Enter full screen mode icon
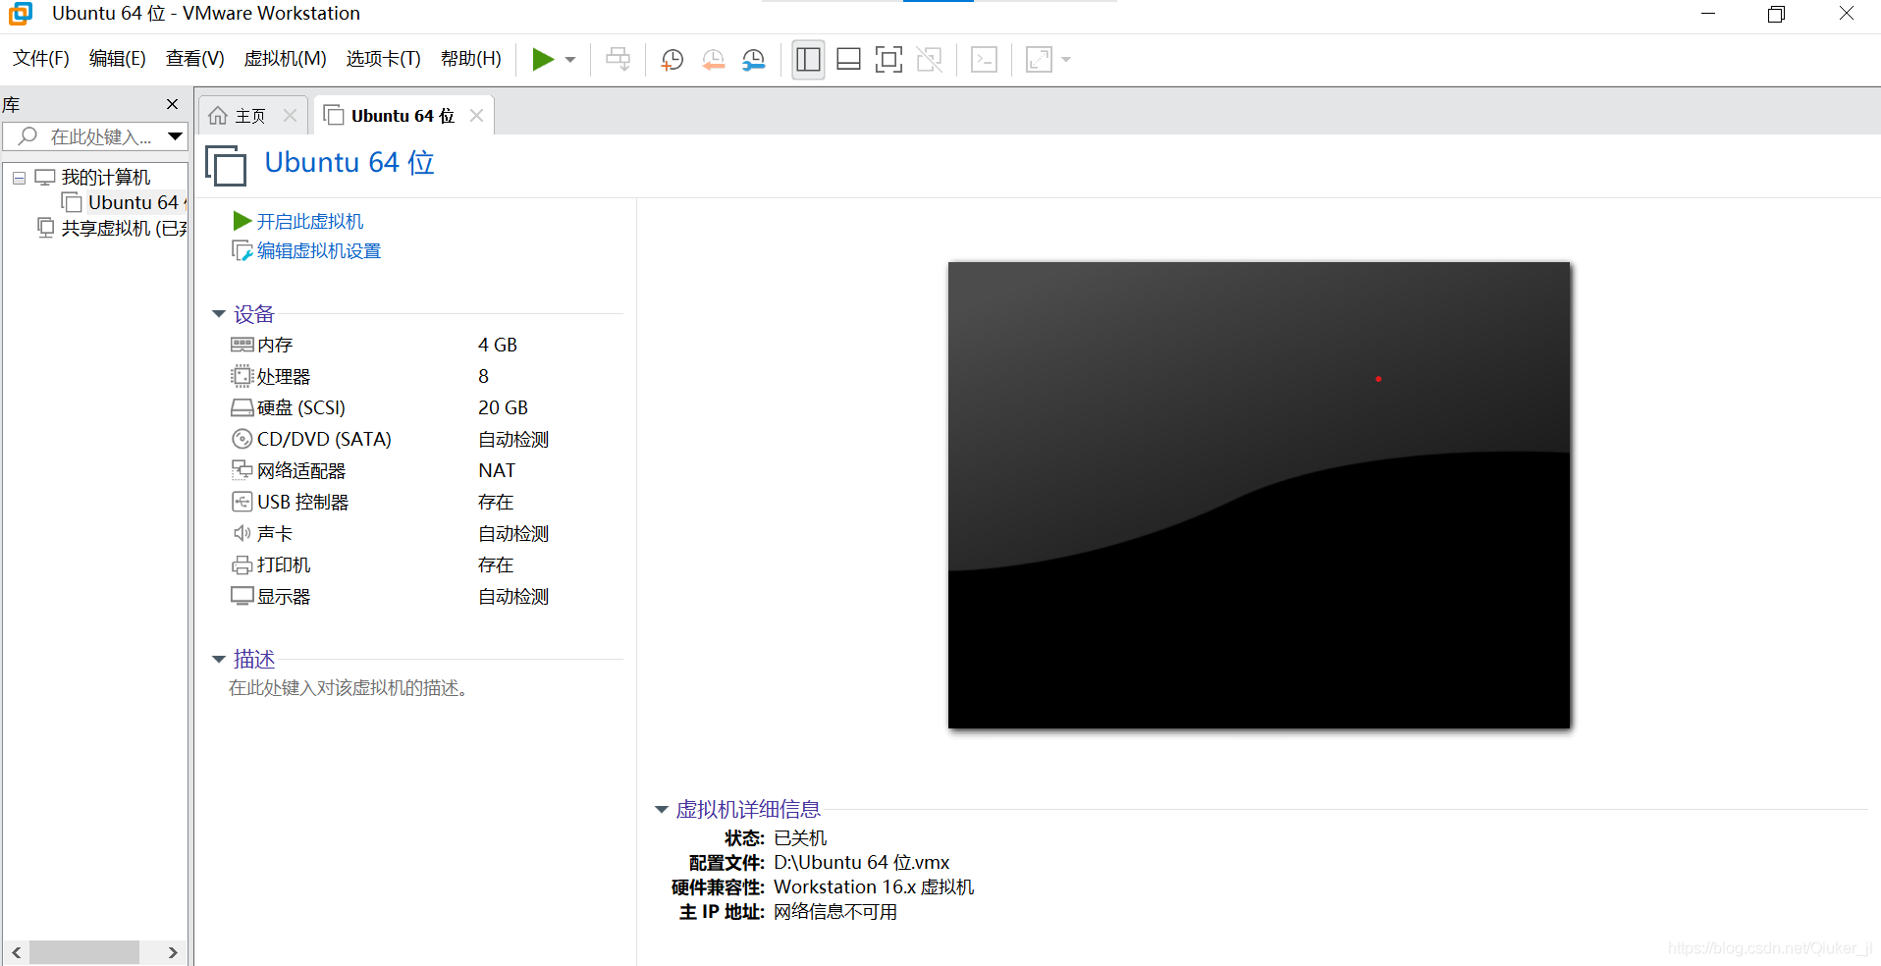1881x966 pixels. [888, 60]
